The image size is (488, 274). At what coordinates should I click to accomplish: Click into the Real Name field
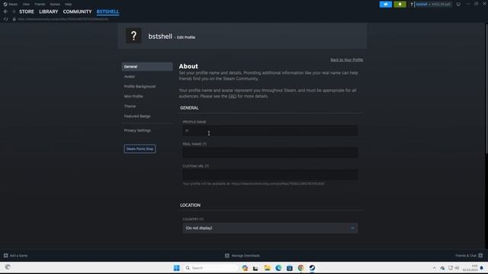[270, 152]
